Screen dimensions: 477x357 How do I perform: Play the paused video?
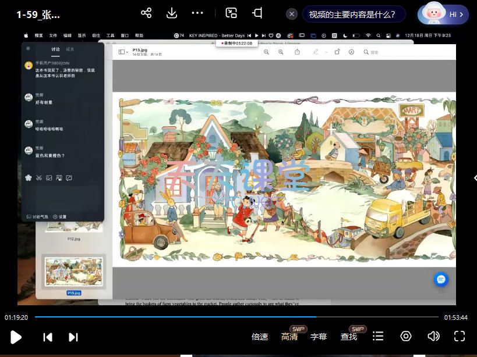[16, 337]
